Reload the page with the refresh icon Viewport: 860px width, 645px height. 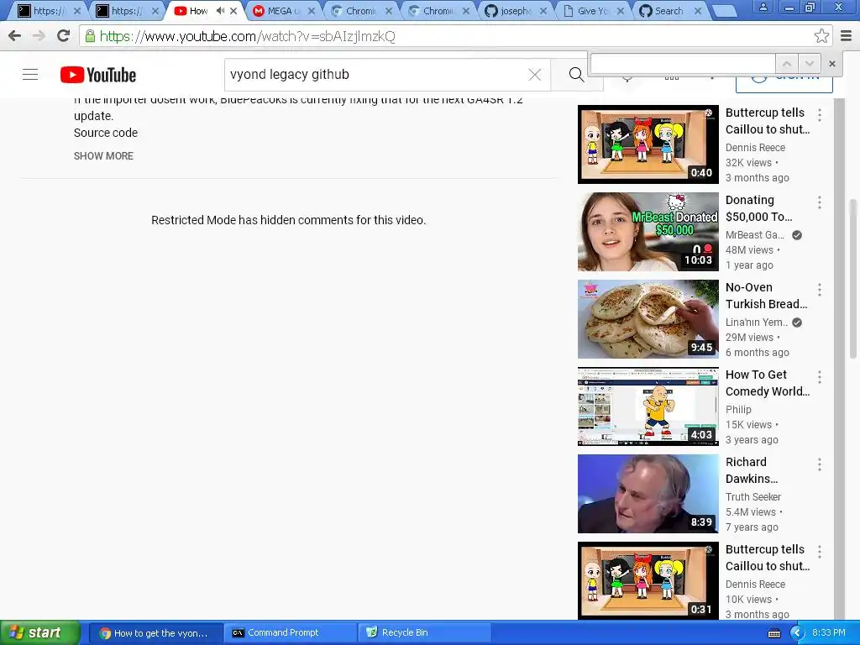[x=63, y=36]
